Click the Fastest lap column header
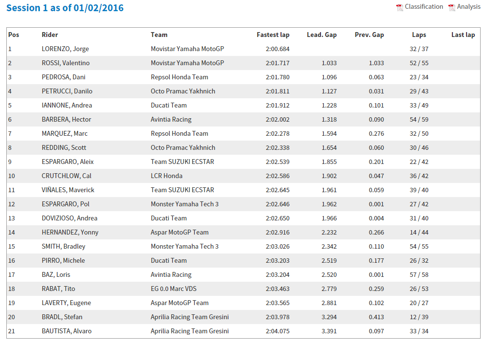 [x=273, y=35]
